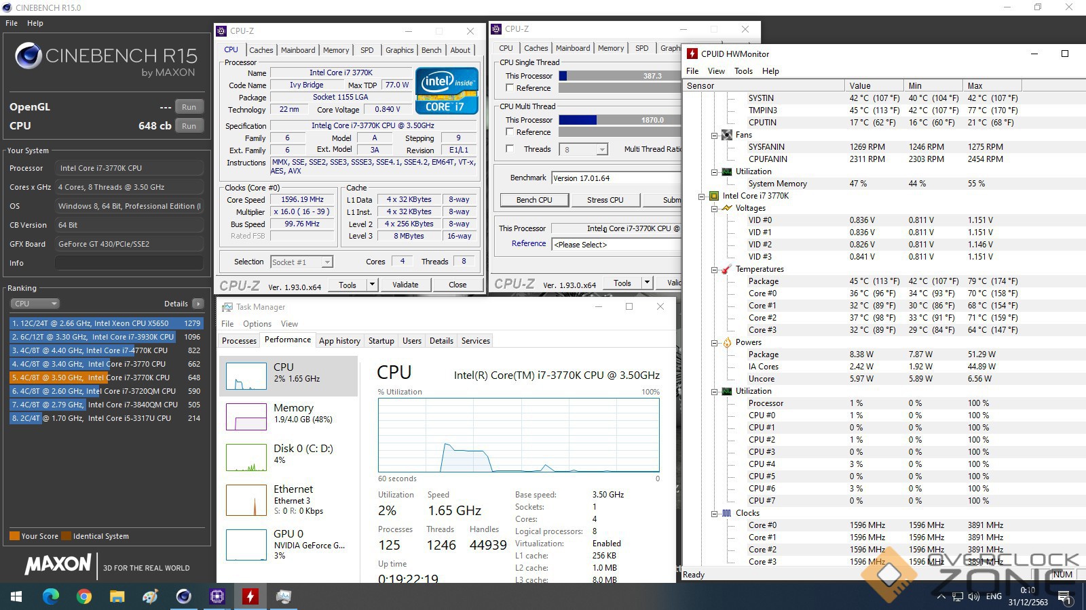
Task: Run the Cinebench OpenGL test
Action: pyautogui.click(x=189, y=107)
